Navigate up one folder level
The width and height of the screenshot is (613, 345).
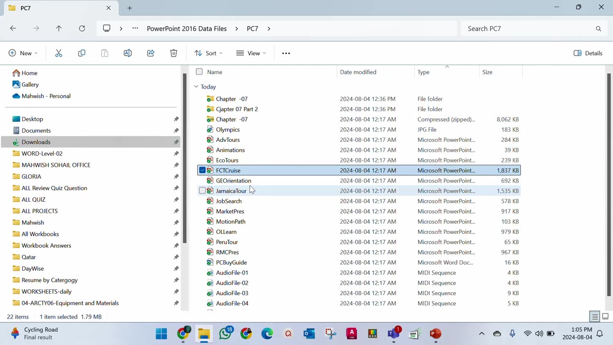tap(59, 29)
